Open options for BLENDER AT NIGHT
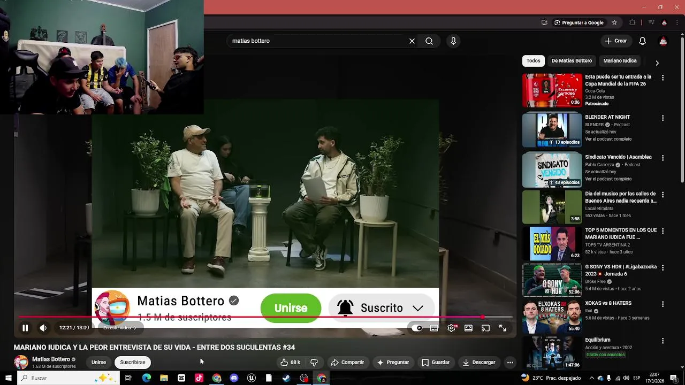685x385 pixels. coord(663,118)
